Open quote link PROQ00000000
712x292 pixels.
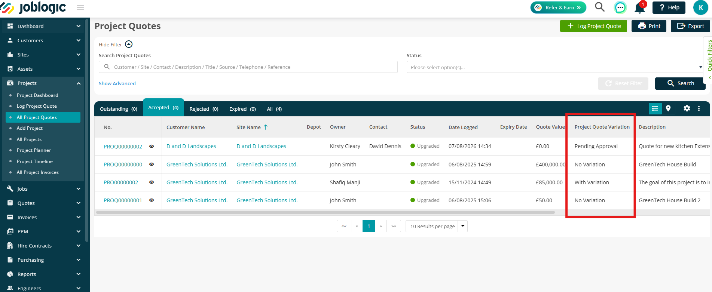123,165
